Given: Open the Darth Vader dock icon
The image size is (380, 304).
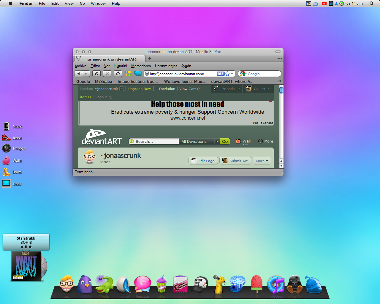Looking at the screenshot, I should pos(294,284).
